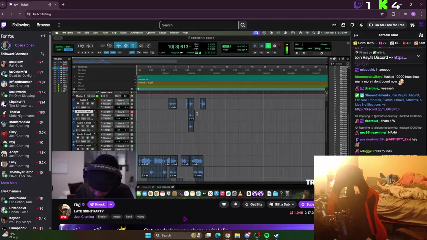Open the Grid settings gear in Pro Tools
The height and width of the screenshot is (240, 427).
[x=322, y=53]
